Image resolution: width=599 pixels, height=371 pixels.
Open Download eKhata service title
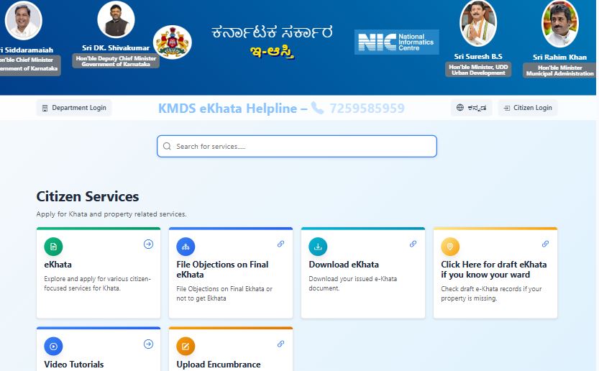[344, 265]
